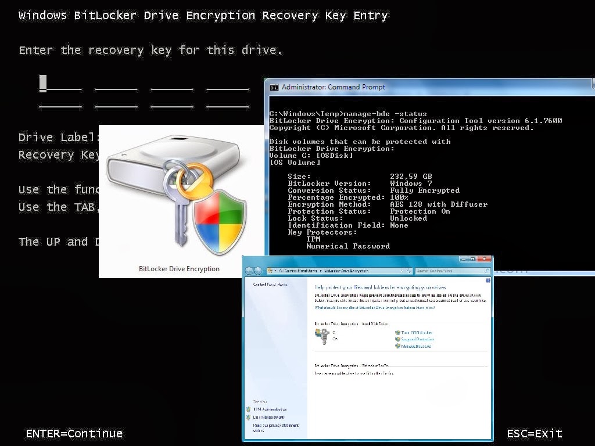The image size is (595, 446).
Task: Click shield icon beside Disk Management
Action: [249, 417]
